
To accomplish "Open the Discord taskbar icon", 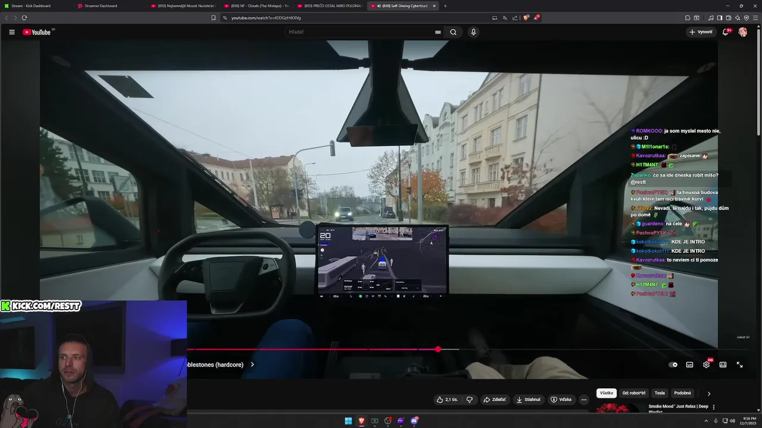I will [414, 421].
